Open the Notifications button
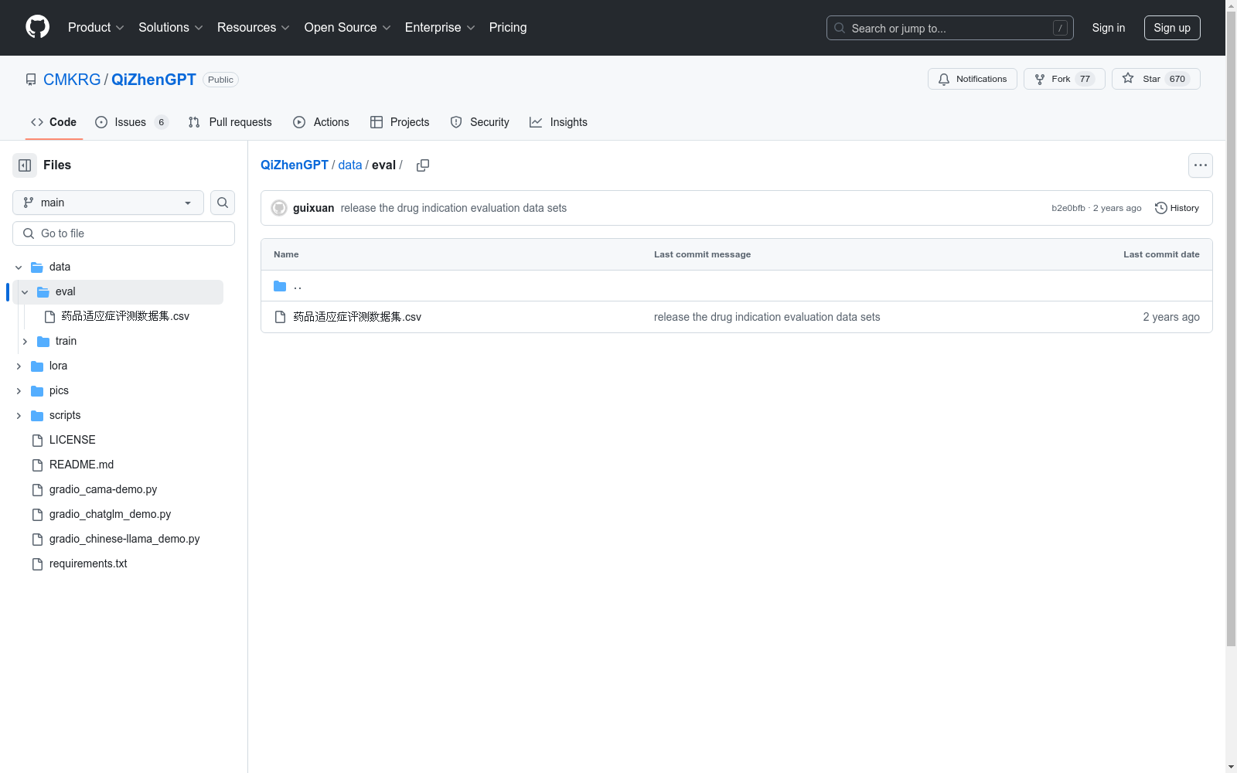 tap(973, 79)
